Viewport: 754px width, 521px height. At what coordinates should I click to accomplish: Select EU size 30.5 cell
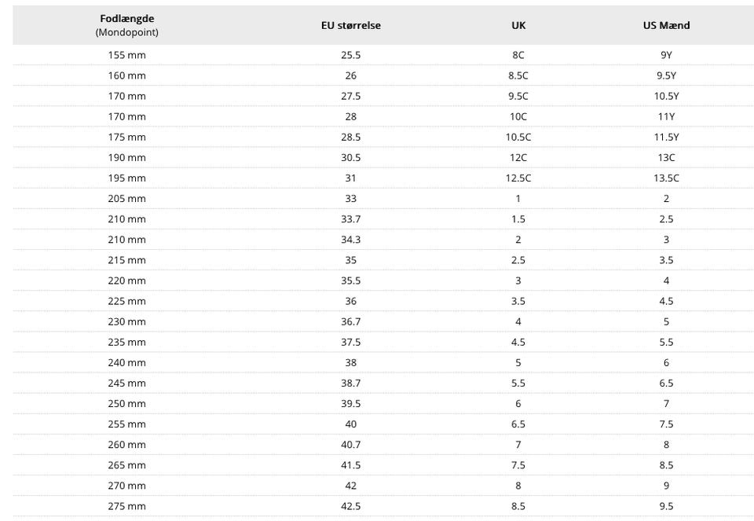(x=350, y=157)
